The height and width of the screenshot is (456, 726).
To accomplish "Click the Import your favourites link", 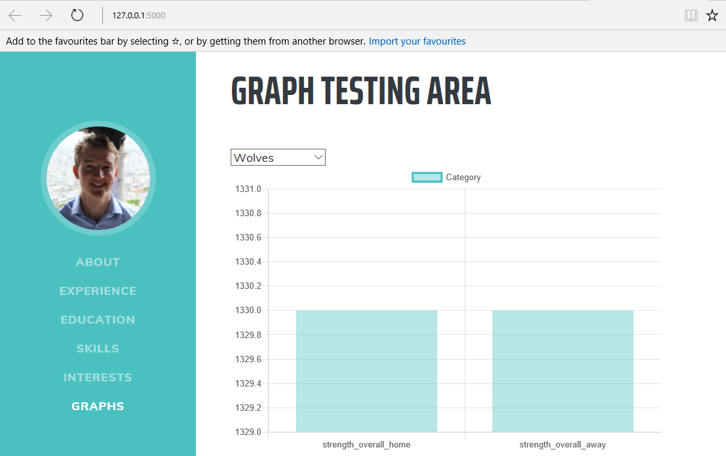I will tap(417, 41).
